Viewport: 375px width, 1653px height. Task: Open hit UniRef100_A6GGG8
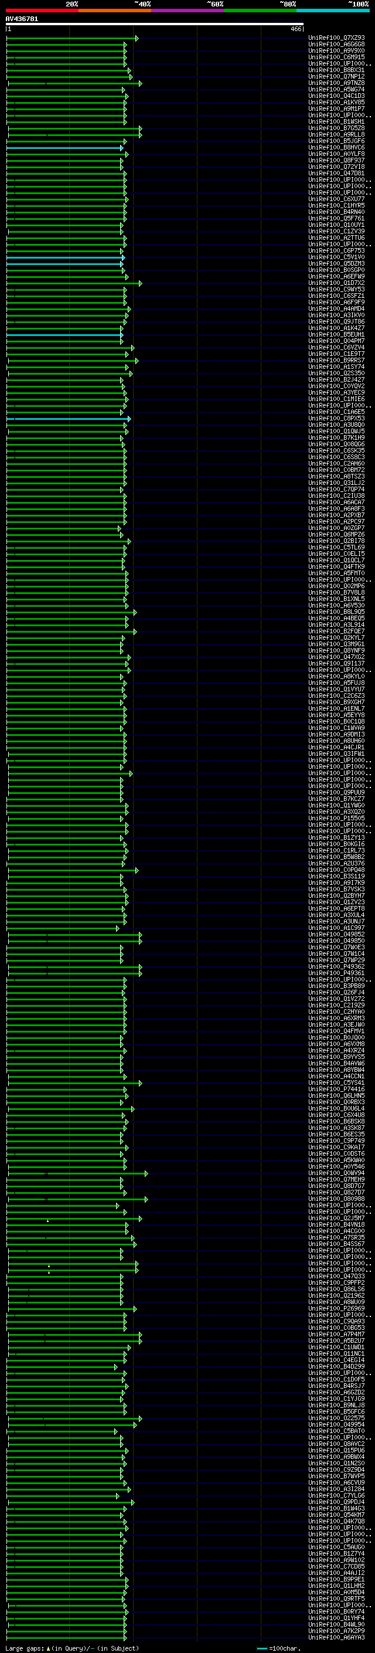pos(336,45)
